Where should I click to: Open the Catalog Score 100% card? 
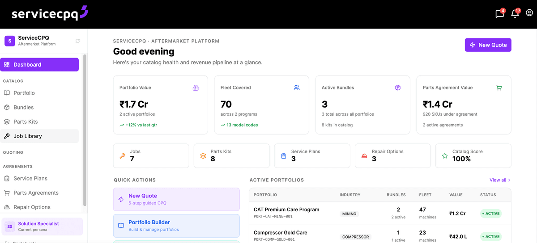pos(473,155)
